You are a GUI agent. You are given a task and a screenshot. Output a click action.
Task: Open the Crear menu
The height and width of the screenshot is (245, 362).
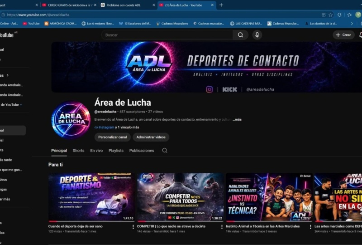tap(343, 35)
